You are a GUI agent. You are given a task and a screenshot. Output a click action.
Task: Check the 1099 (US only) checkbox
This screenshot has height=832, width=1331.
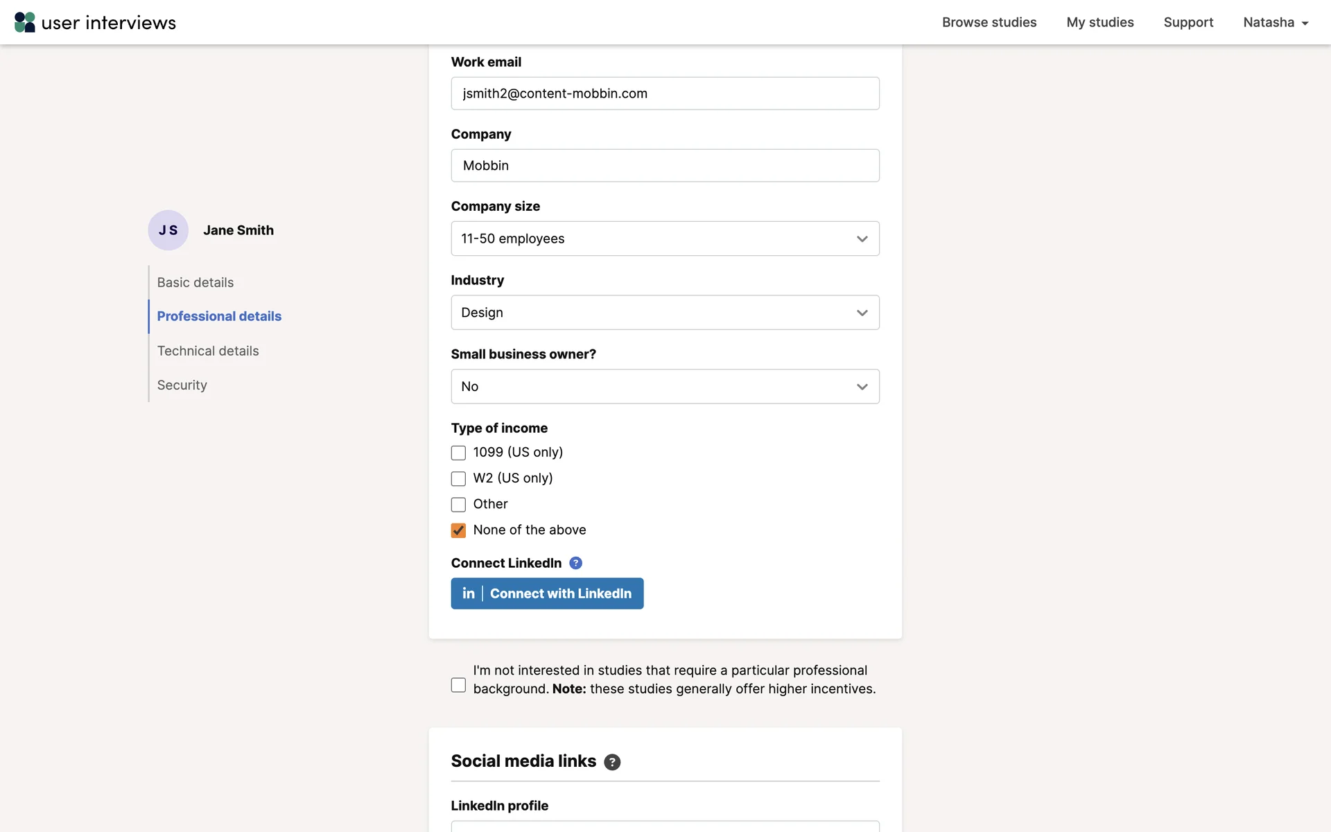(458, 453)
